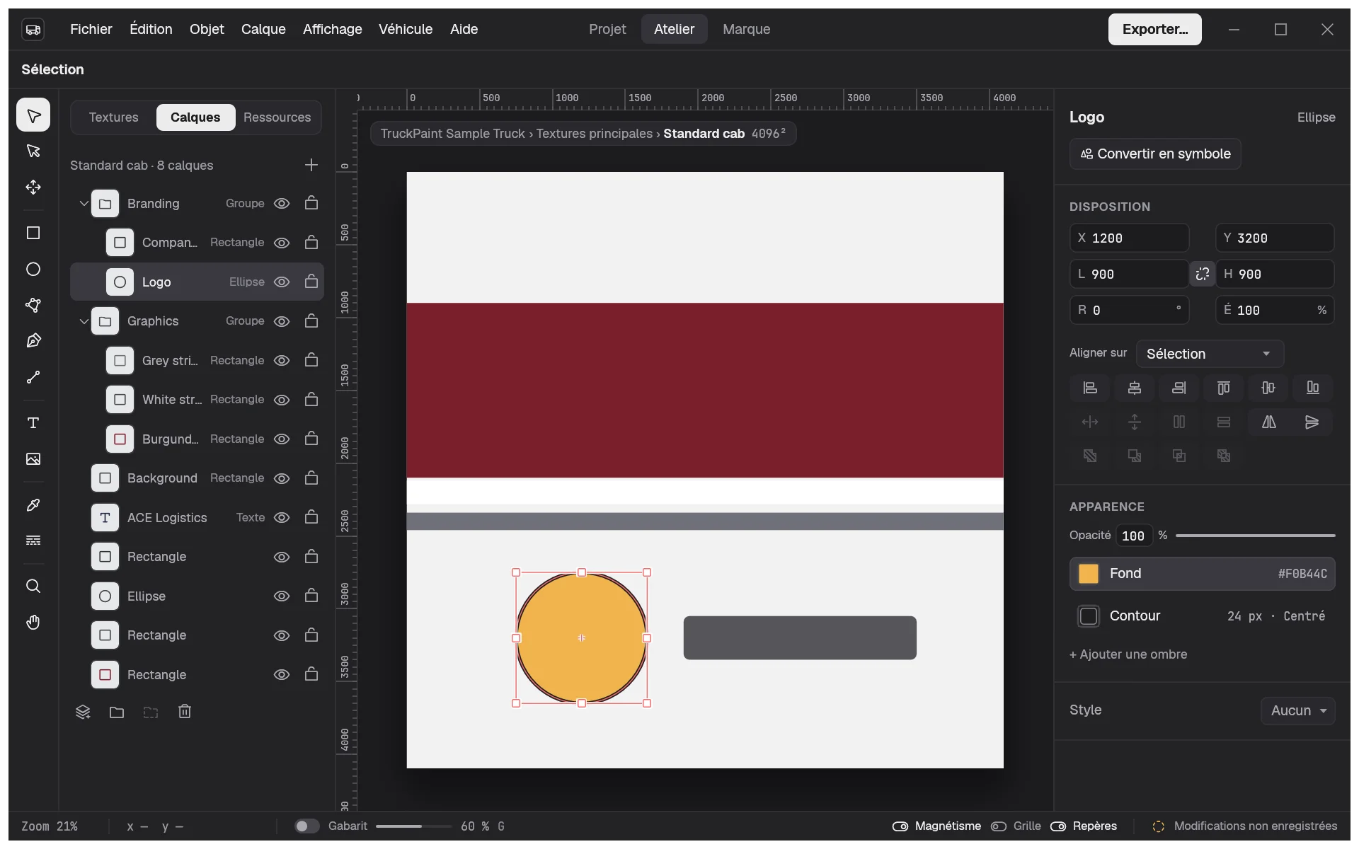
Task: Collapse the Branding group
Action: coord(84,203)
